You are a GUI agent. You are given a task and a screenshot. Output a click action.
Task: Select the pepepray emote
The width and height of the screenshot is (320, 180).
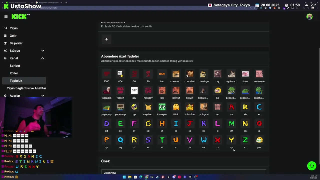tap(106, 107)
